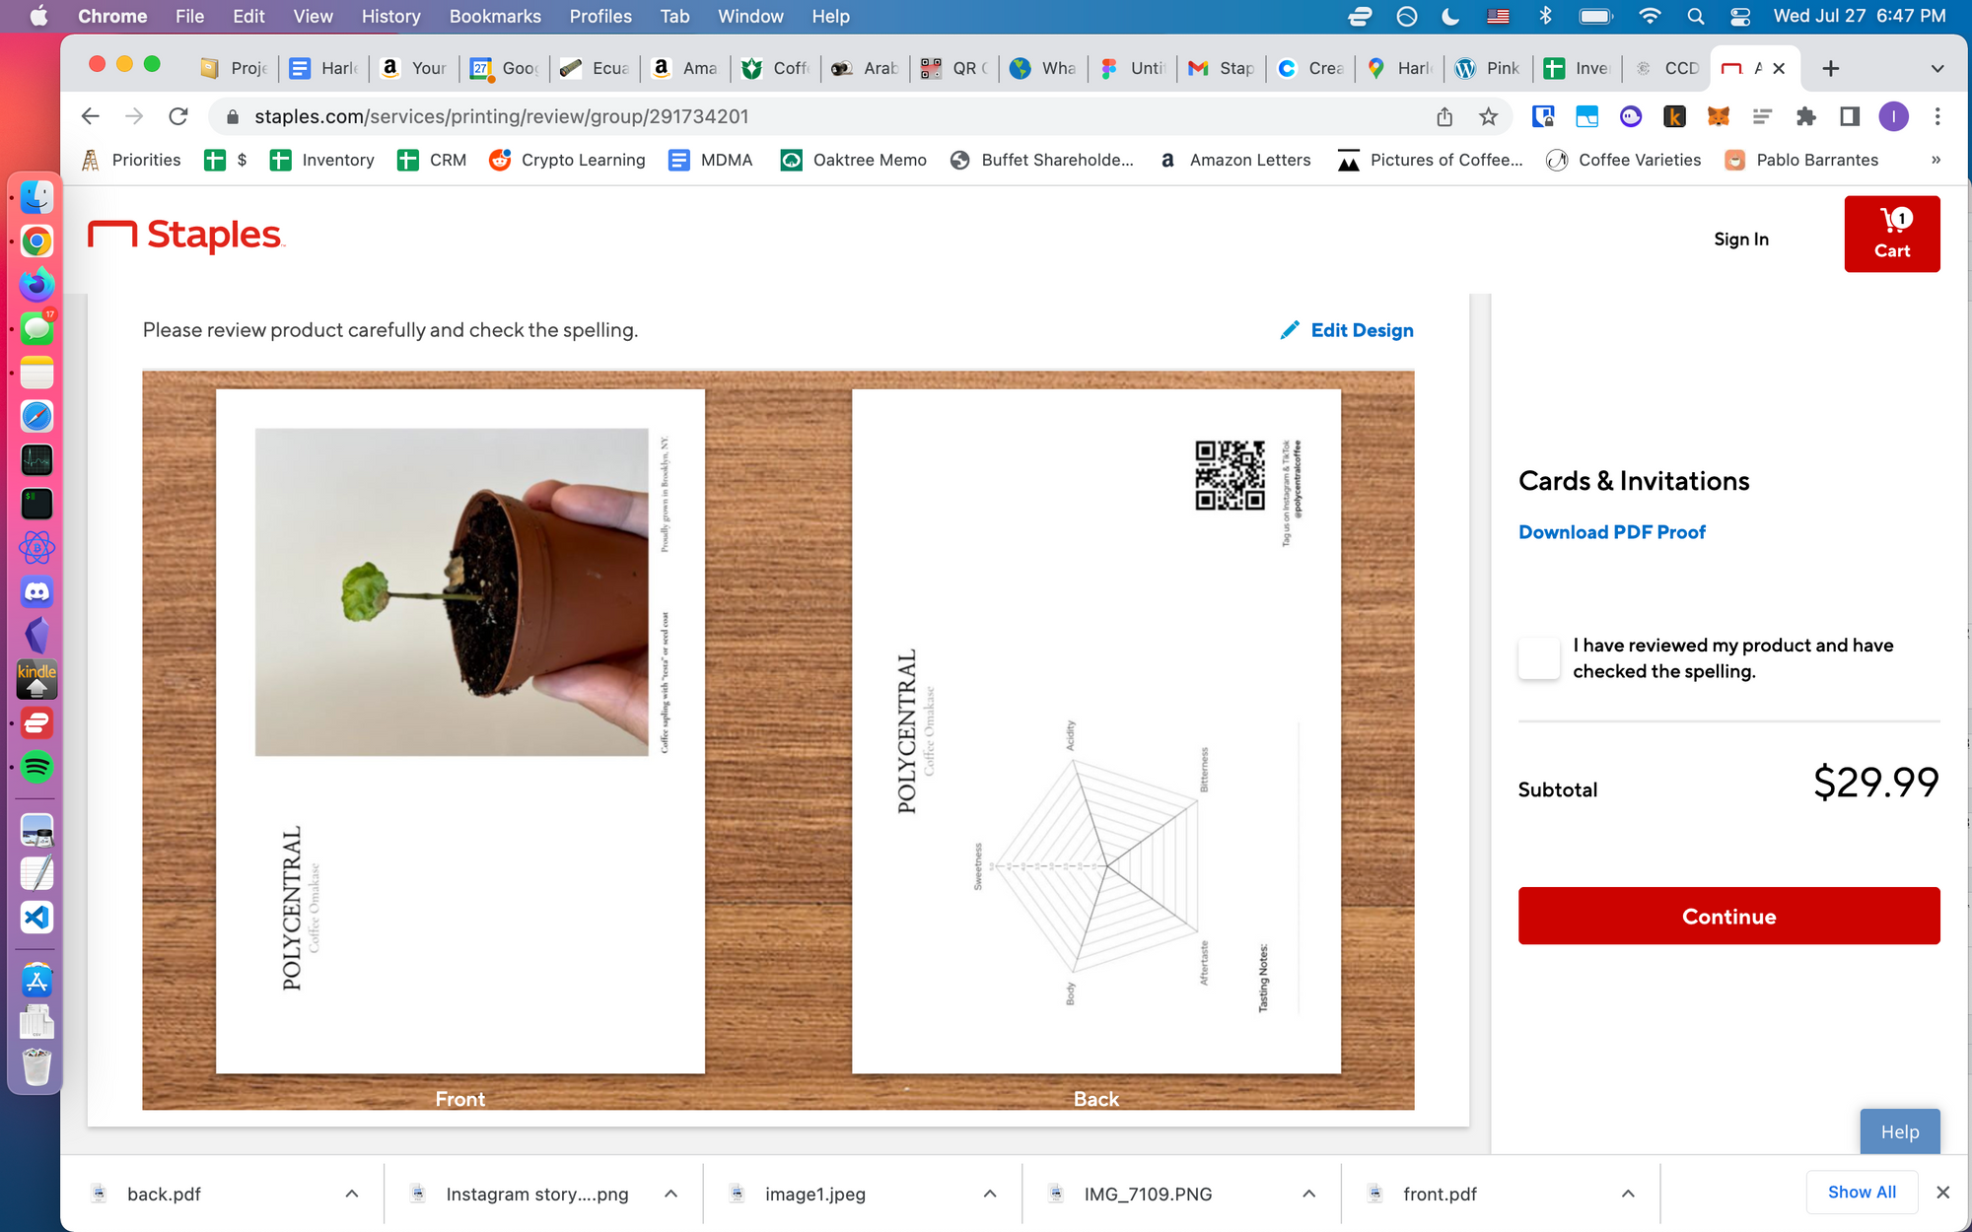Bookmark page with the star icon
The width and height of the screenshot is (1972, 1232).
pos(1488,117)
